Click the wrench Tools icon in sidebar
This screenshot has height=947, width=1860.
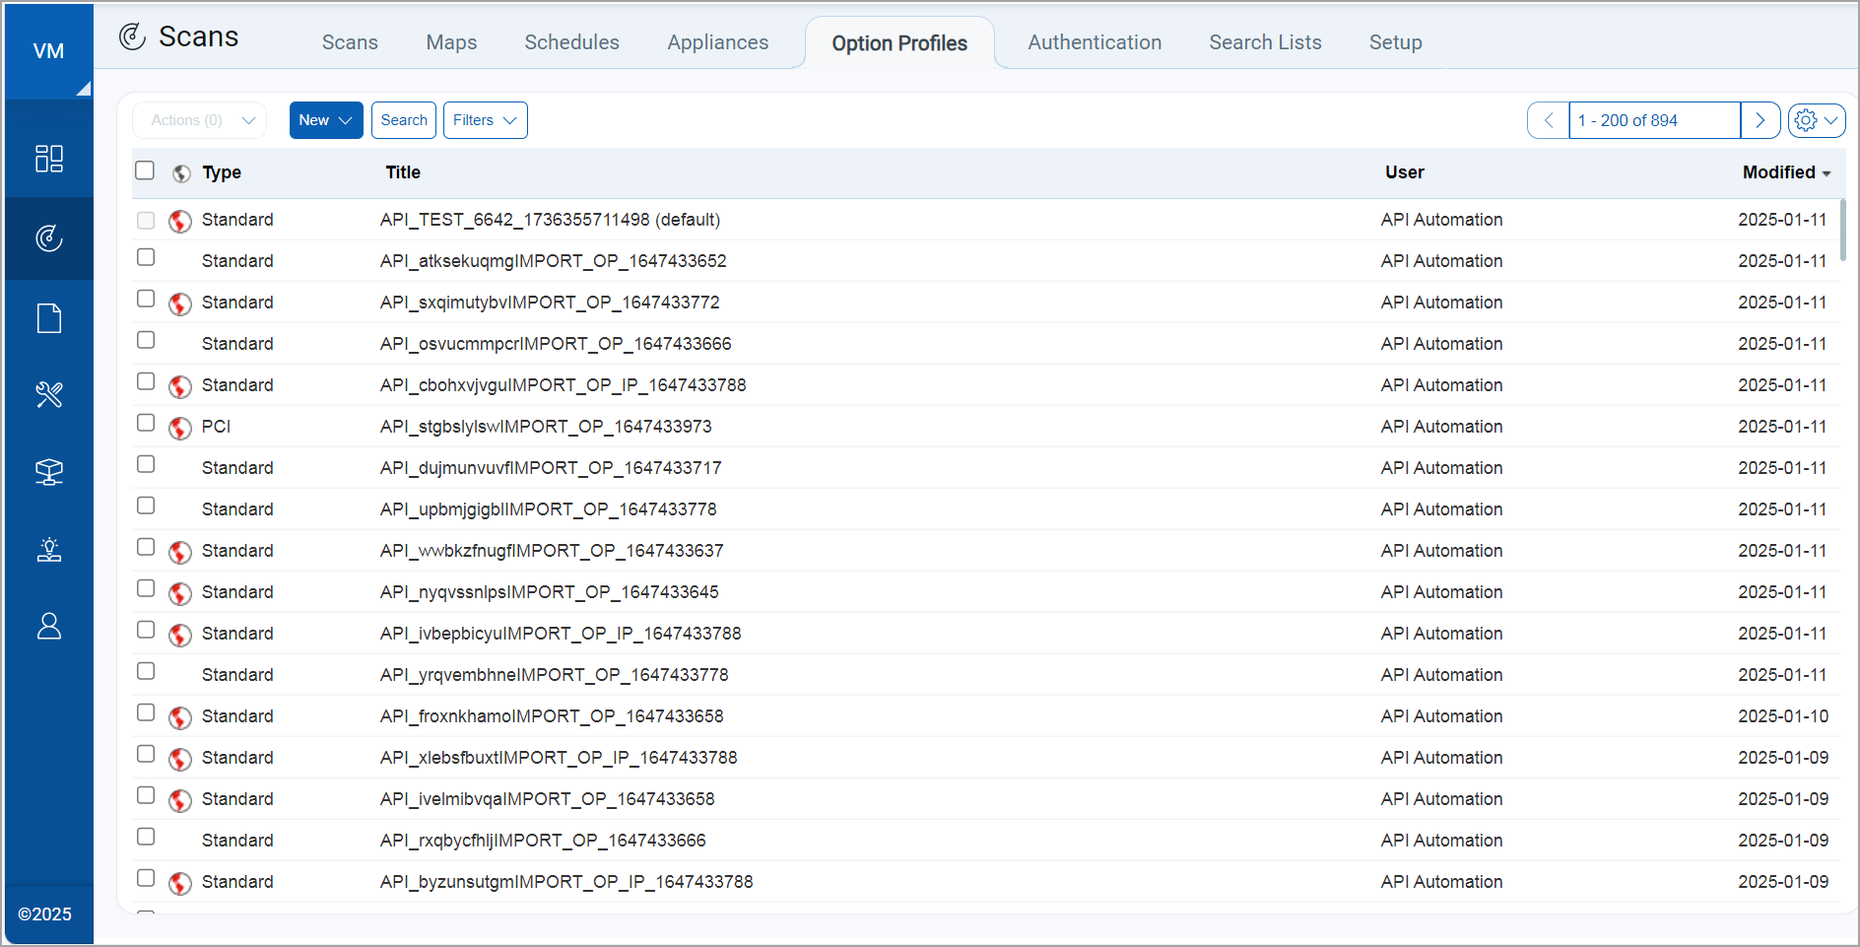48,394
